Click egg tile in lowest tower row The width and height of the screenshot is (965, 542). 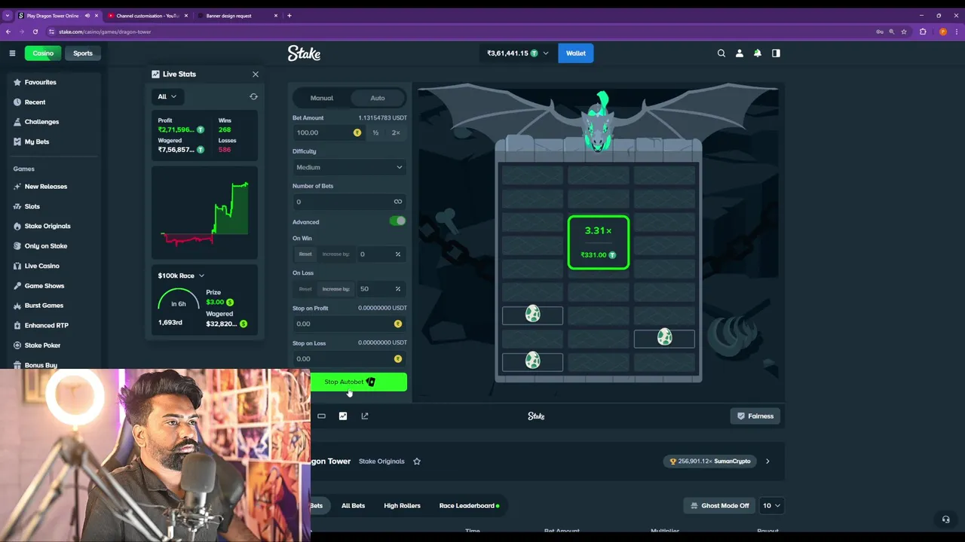click(x=532, y=361)
